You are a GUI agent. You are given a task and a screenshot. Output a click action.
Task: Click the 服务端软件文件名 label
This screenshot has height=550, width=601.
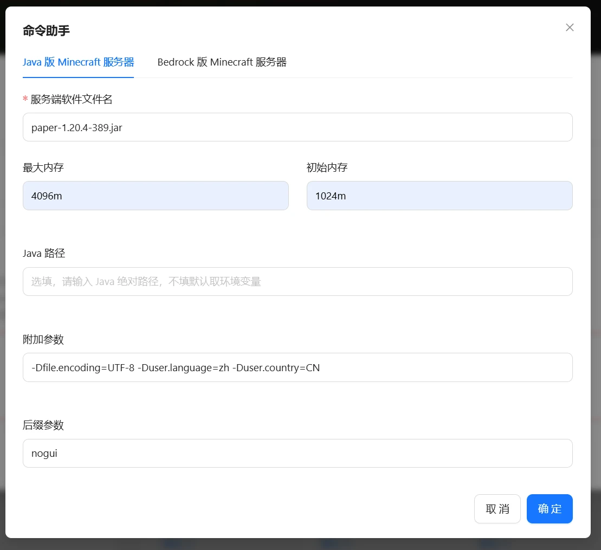click(72, 99)
